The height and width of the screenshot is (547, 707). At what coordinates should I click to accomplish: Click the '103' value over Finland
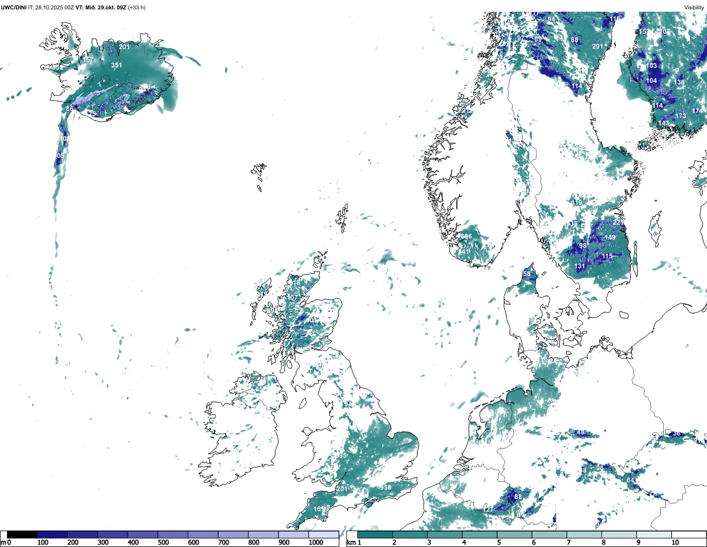pyautogui.click(x=652, y=66)
